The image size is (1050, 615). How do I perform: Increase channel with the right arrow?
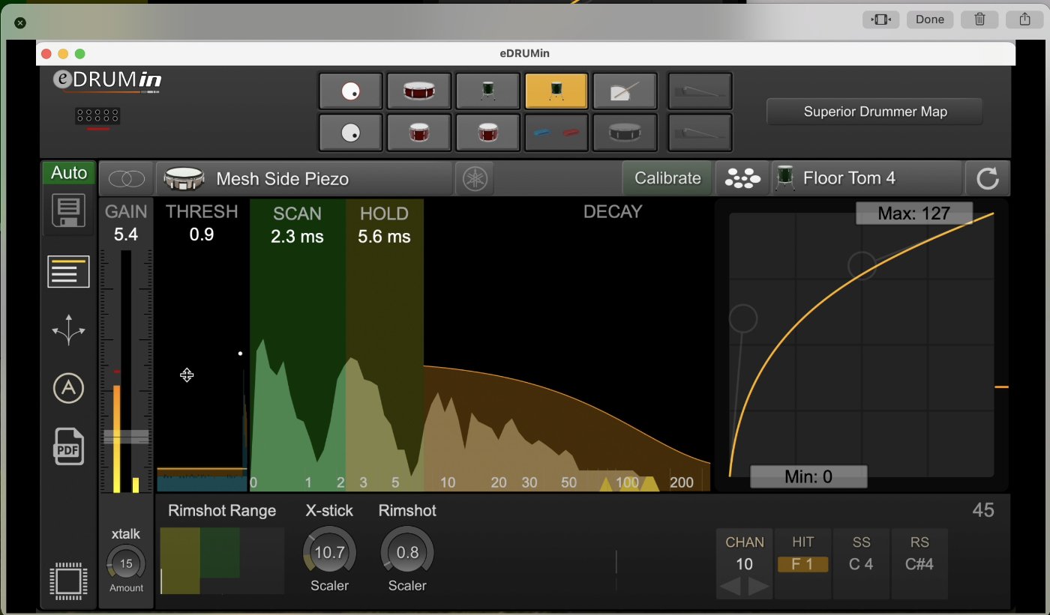(759, 587)
